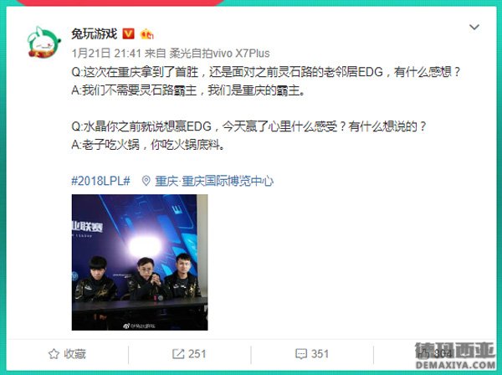Open the press conference photo thumbnail

pyautogui.click(x=140, y=262)
